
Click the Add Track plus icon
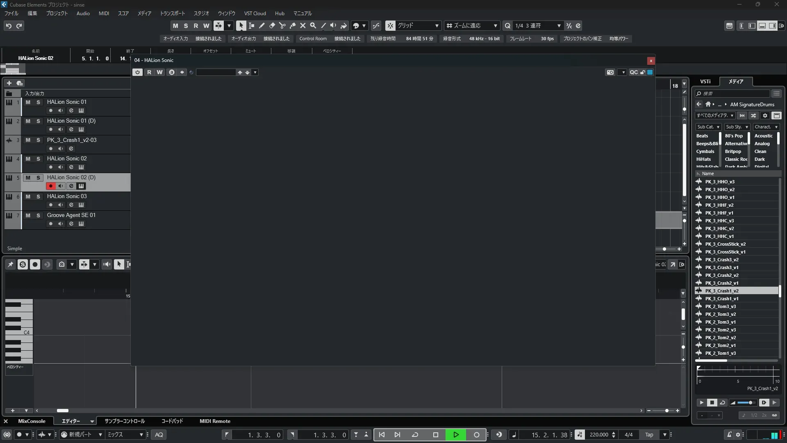point(9,83)
